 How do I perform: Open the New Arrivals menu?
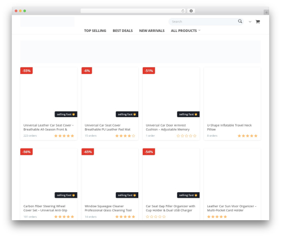tap(152, 31)
